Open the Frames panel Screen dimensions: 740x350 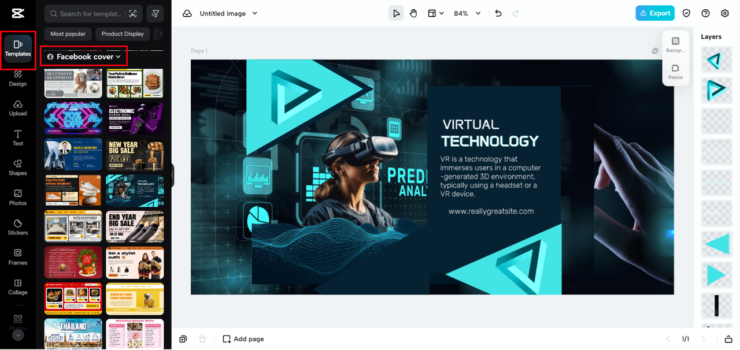coord(18,257)
